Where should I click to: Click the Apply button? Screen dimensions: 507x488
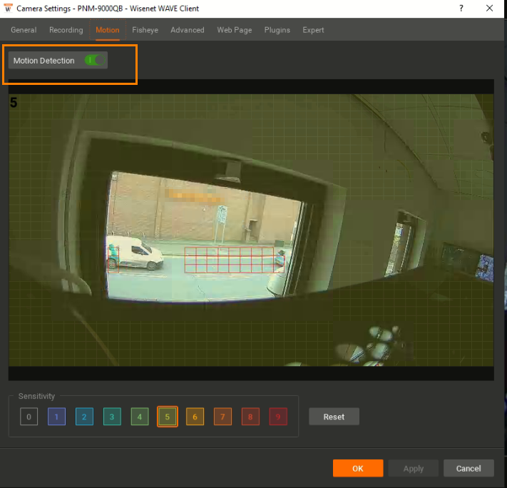click(414, 468)
